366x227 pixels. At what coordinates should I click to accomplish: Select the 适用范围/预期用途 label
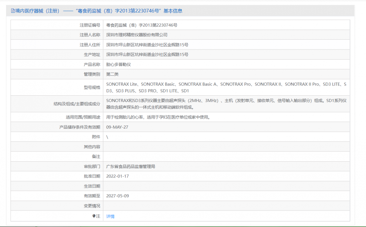tap(83, 117)
